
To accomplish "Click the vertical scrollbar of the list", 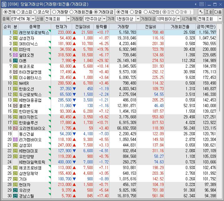I will (x=219, y=70).
